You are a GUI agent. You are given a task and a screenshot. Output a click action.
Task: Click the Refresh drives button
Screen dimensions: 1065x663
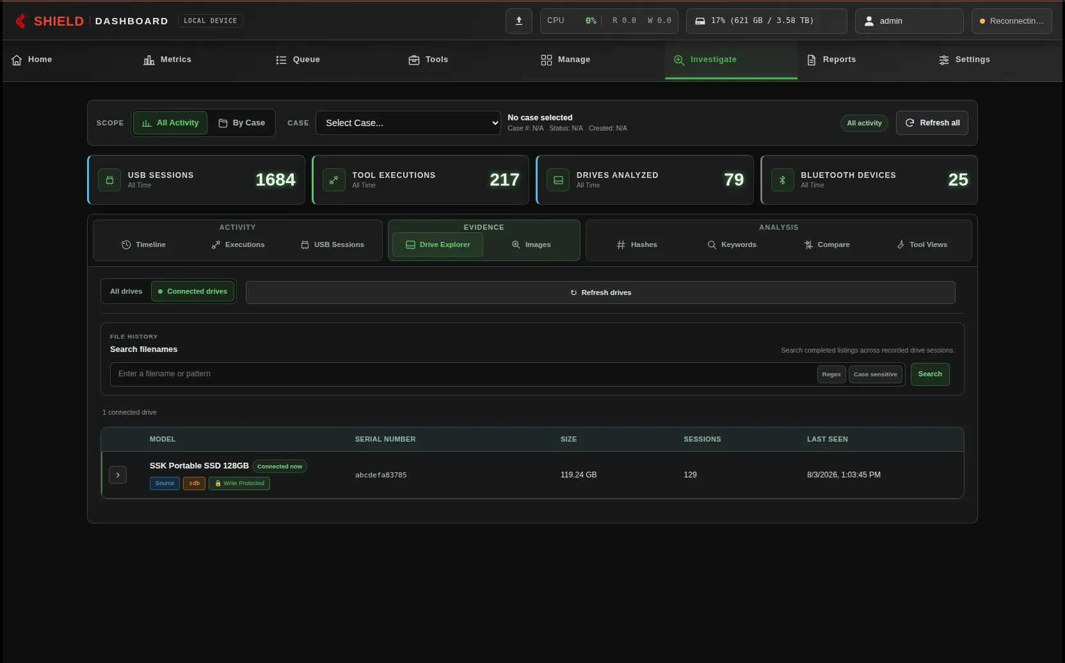click(600, 292)
